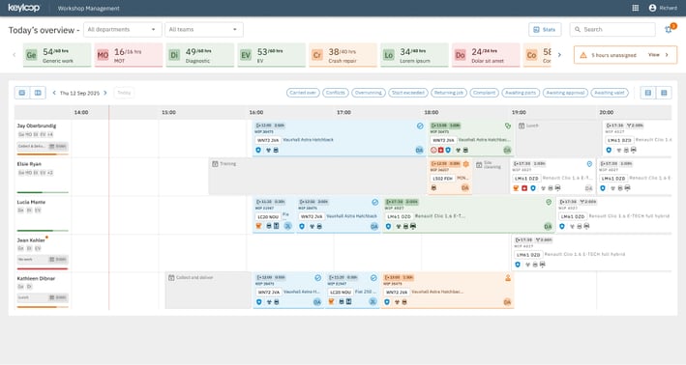
Task: Open the Richard user account icon
Action: pyautogui.click(x=652, y=8)
